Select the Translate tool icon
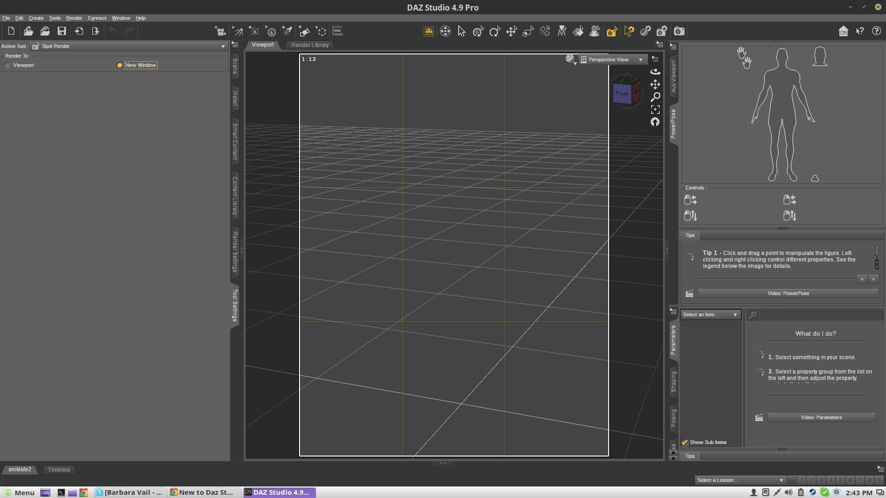The height and width of the screenshot is (498, 886). pyautogui.click(x=511, y=31)
